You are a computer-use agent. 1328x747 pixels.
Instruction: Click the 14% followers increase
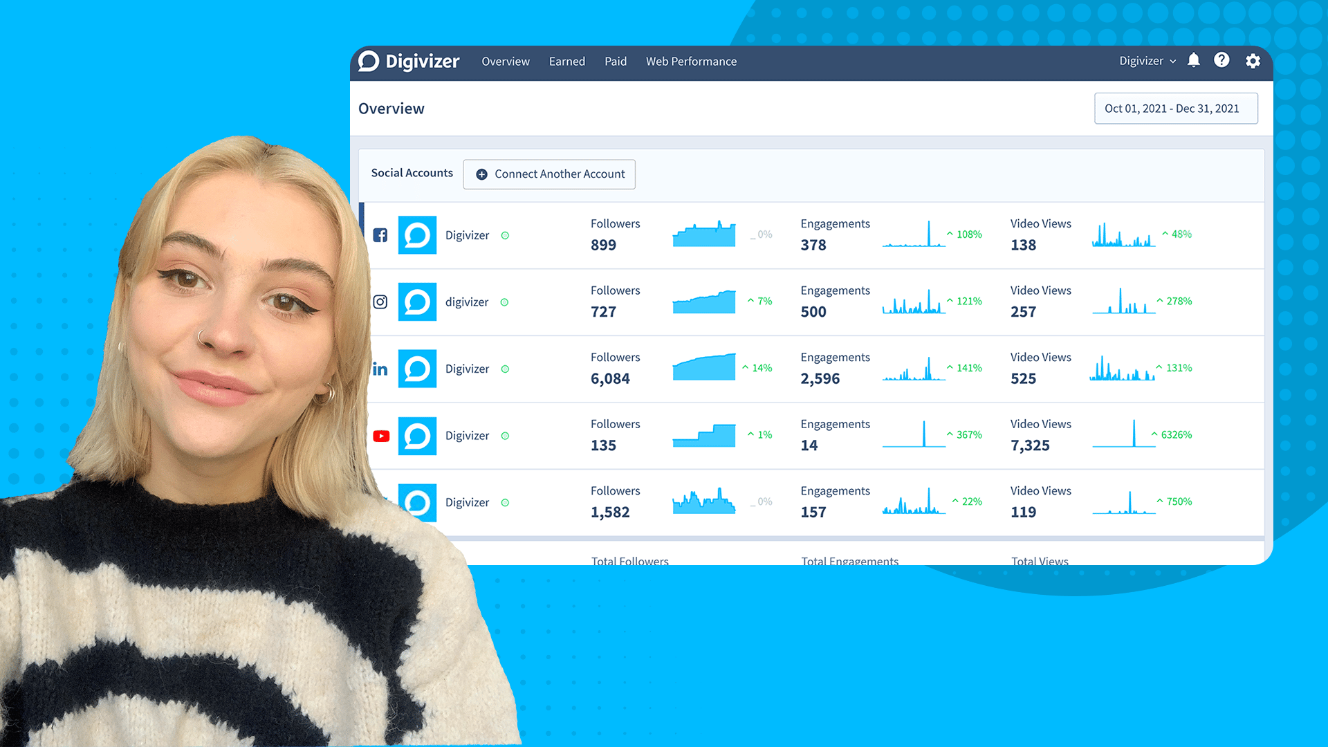(x=757, y=368)
